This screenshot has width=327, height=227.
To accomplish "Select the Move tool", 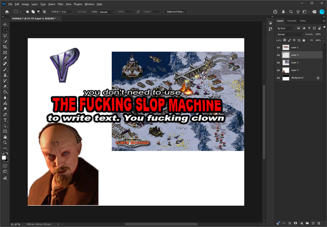I will point(5,24).
